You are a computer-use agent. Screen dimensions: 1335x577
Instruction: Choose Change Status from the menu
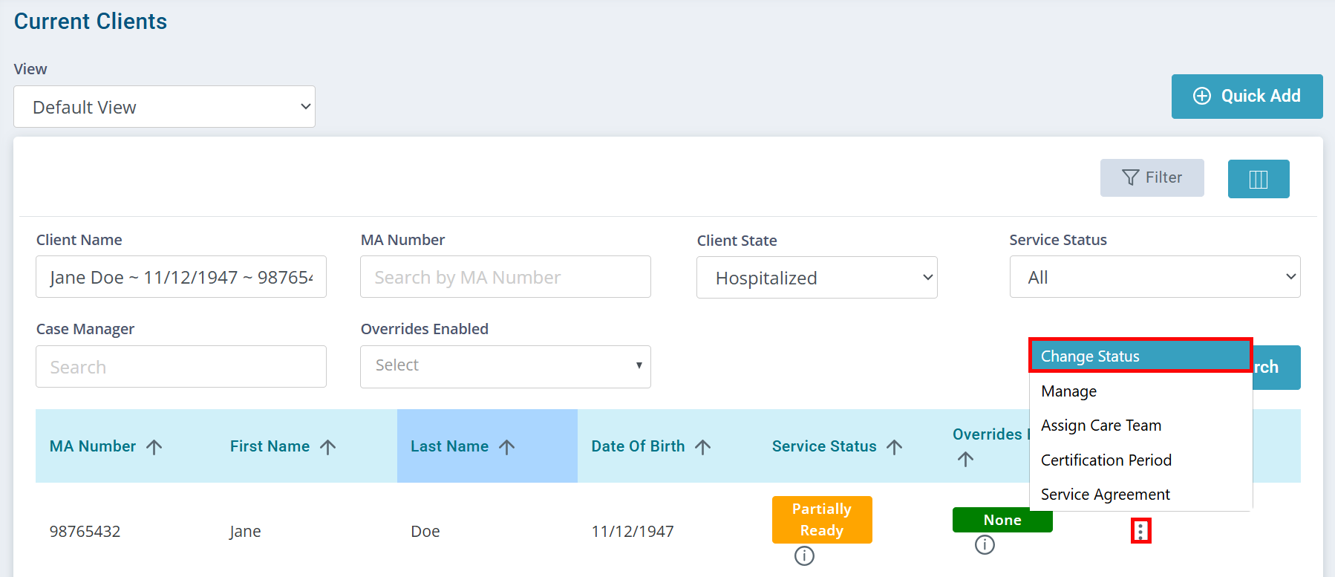1140,356
